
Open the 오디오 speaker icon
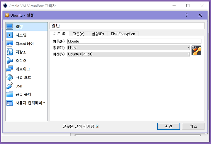[10, 60]
